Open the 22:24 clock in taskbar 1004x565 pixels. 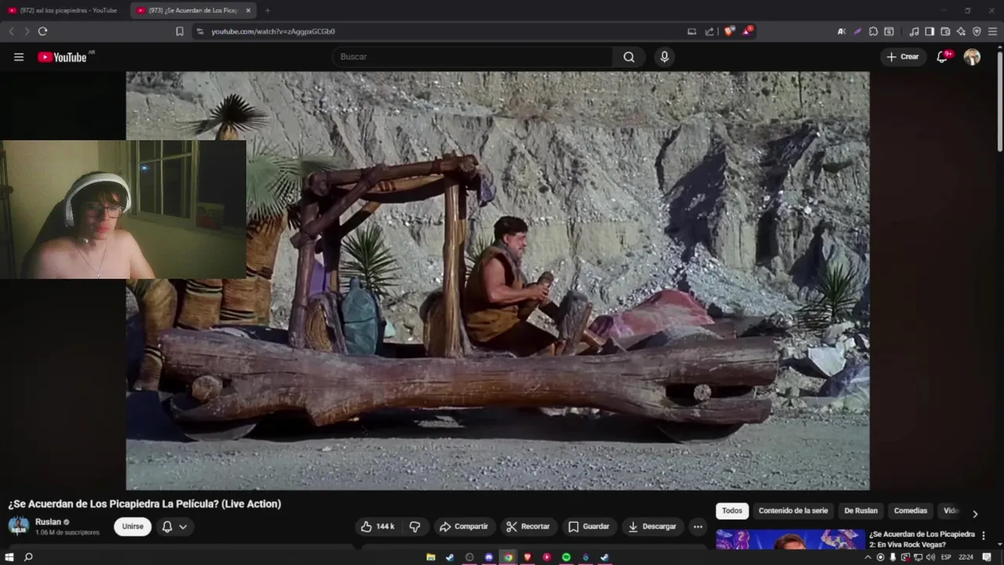pos(966,557)
